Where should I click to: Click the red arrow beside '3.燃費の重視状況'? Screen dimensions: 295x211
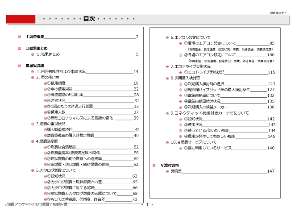tap(33, 124)
